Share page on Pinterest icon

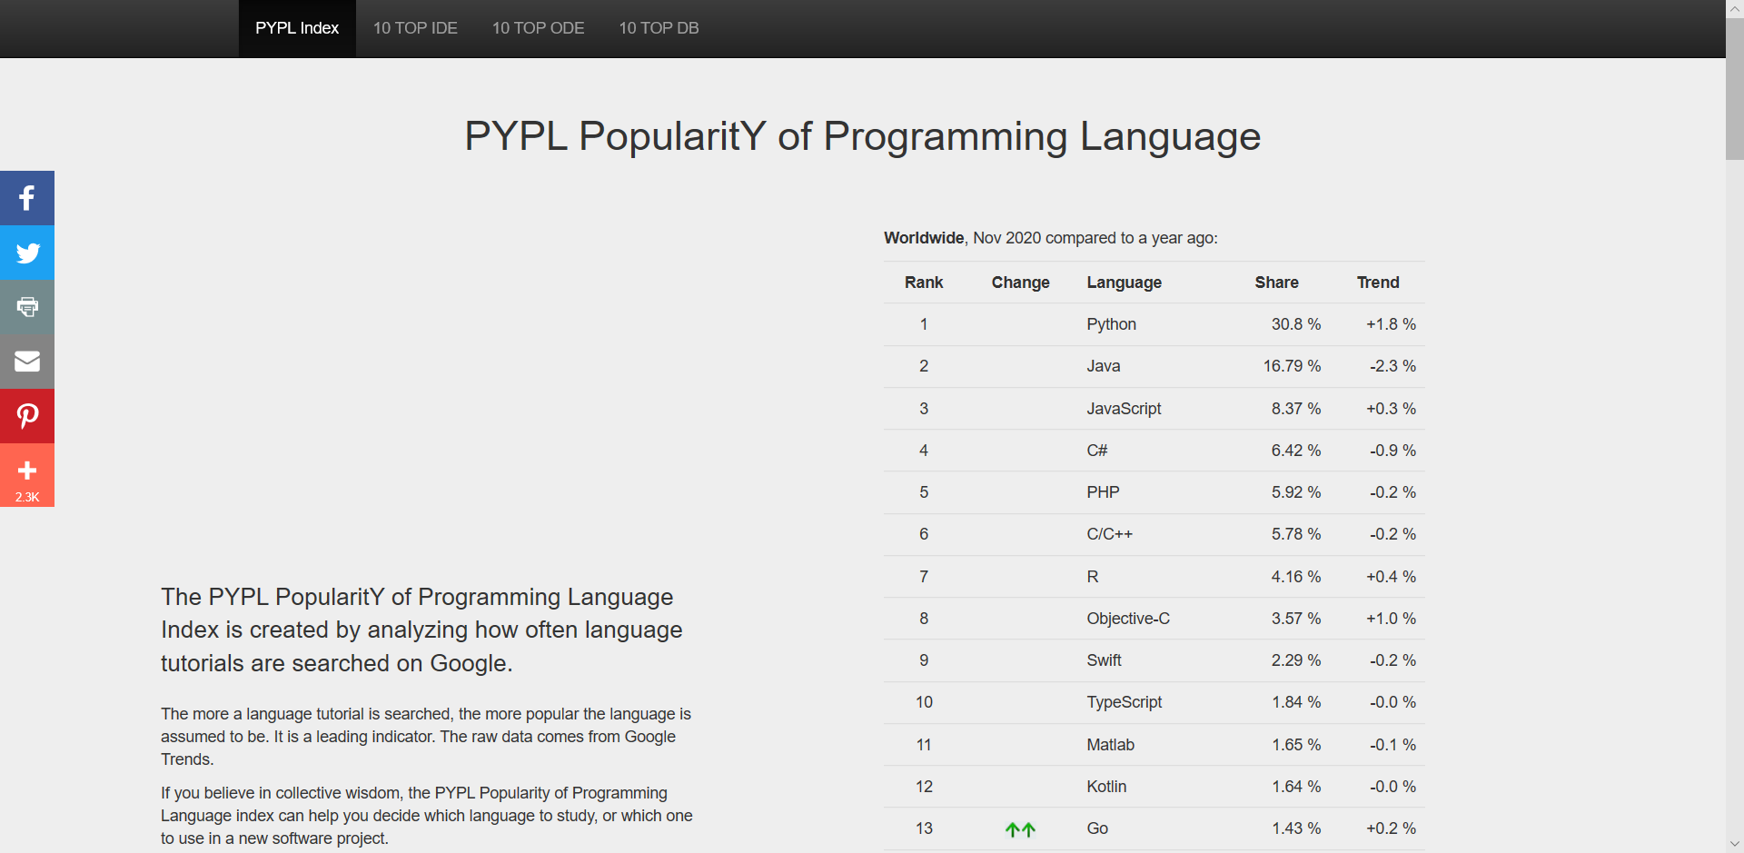pos(27,416)
